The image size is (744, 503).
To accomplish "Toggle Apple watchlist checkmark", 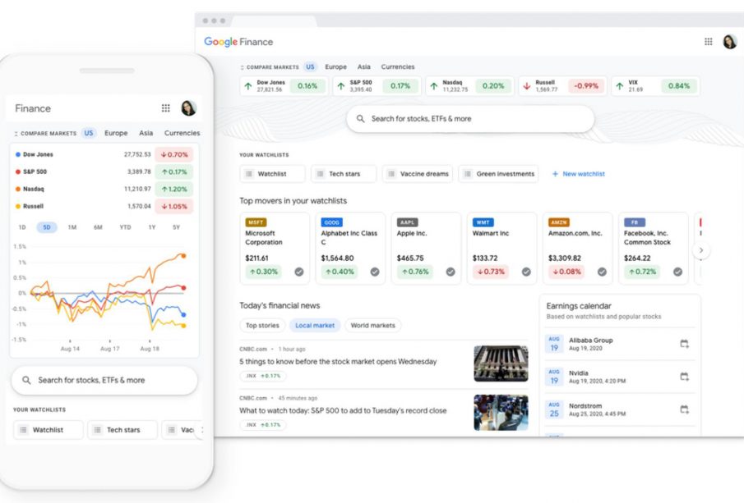I will tap(451, 272).
